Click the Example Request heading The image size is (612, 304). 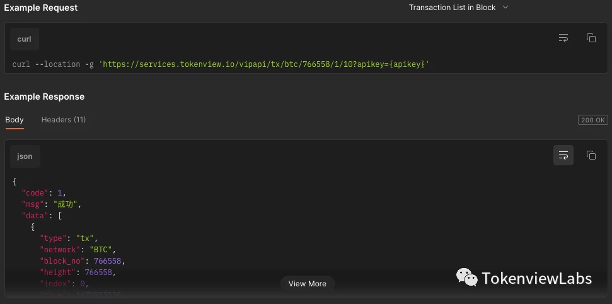(41, 8)
